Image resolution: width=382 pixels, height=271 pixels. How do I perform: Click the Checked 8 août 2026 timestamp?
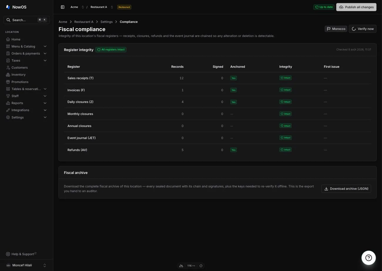pos(353,50)
